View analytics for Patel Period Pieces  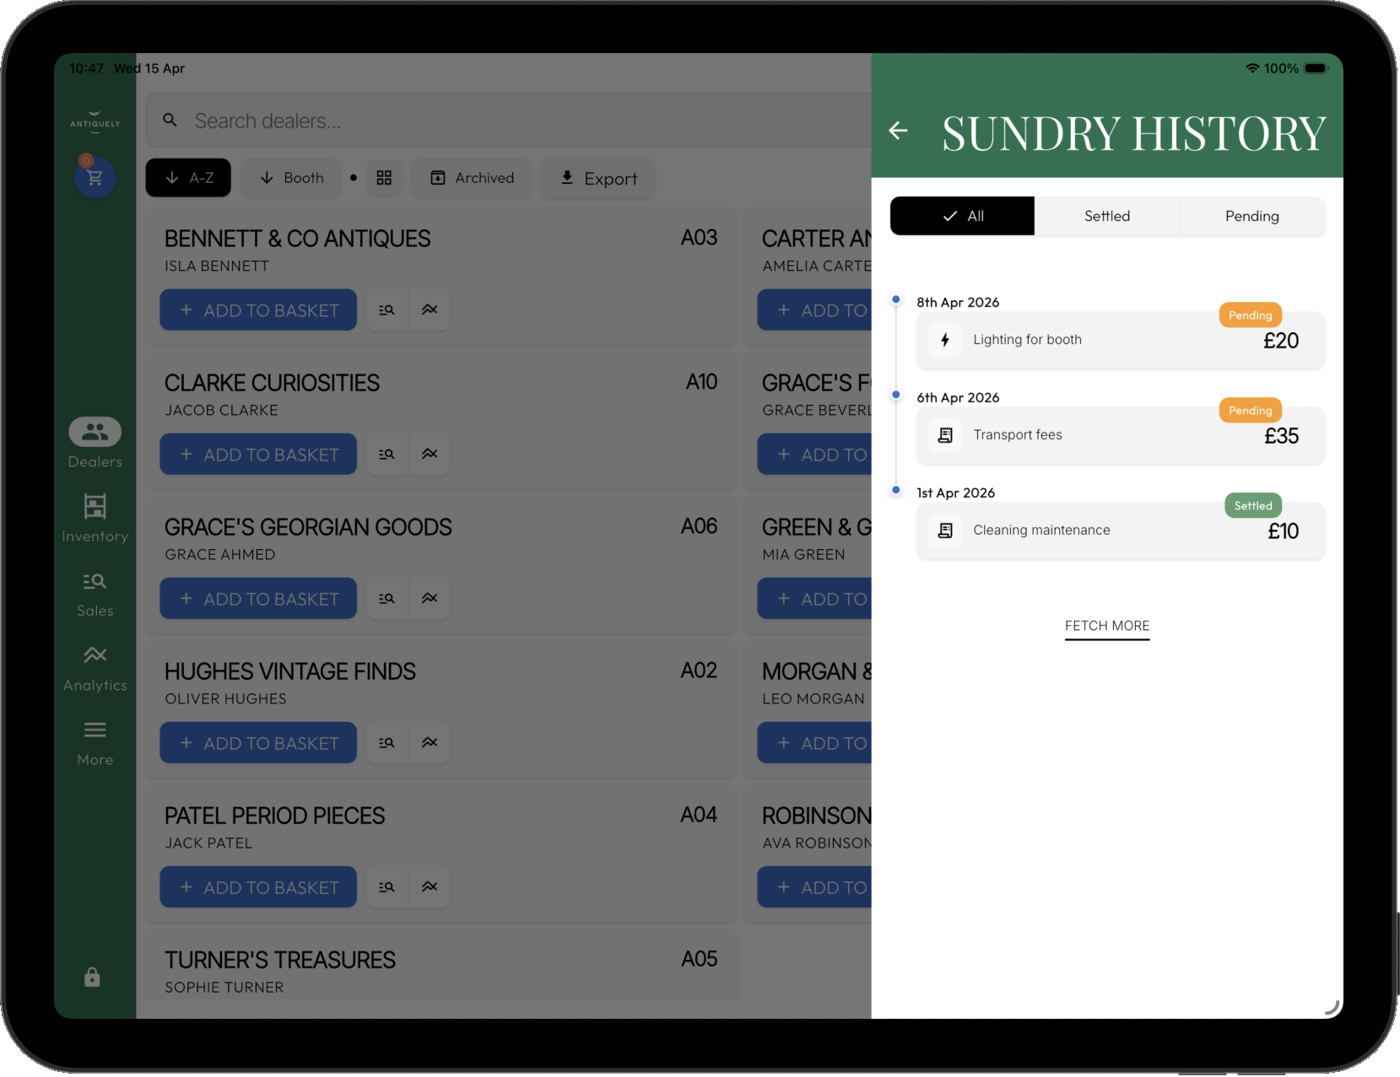coord(430,886)
